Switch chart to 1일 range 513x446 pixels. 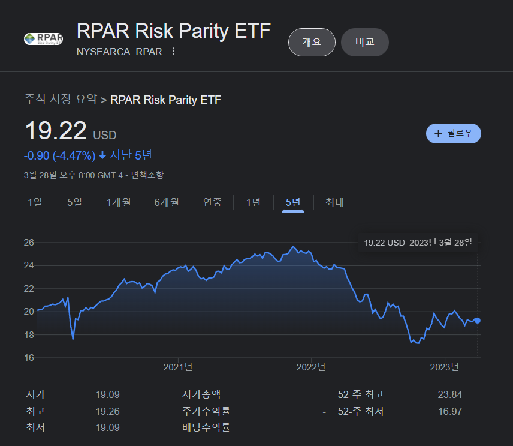[x=35, y=202]
